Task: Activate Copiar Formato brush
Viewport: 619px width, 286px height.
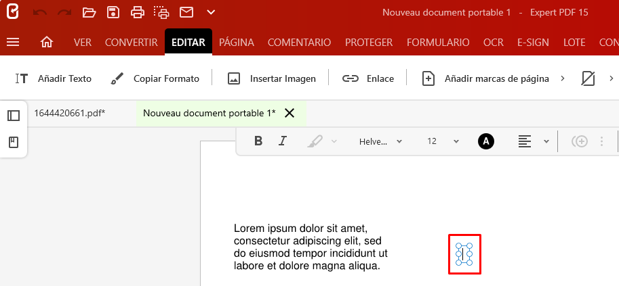Action: 155,79
